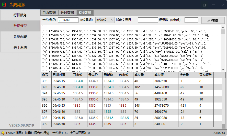This screenshot has height=136, width=227.
Task: Switch to the Tick数据 tab
Action: coord(49,13)
